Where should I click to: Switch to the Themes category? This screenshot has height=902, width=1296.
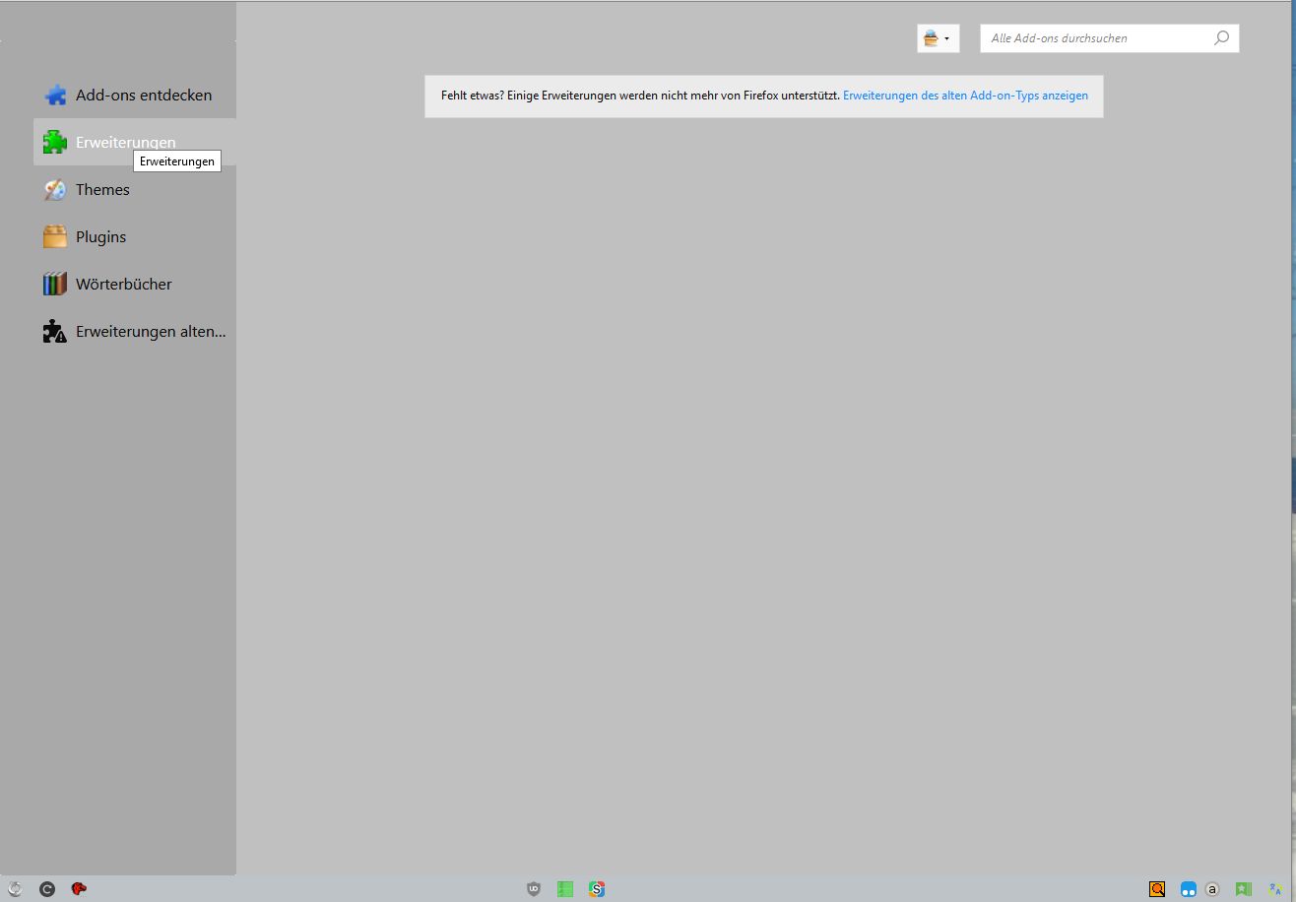[x=135, y=190]
